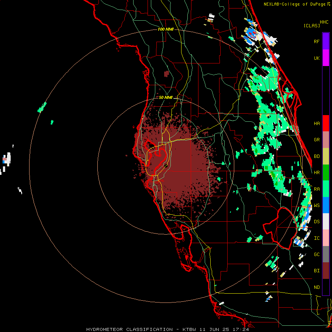Click the ND legend label
This screenshot has height=332, width=332.
click(317, 287)
